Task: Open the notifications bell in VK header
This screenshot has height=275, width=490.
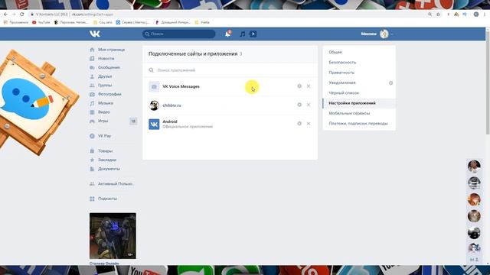Action: tap(228, 34)
